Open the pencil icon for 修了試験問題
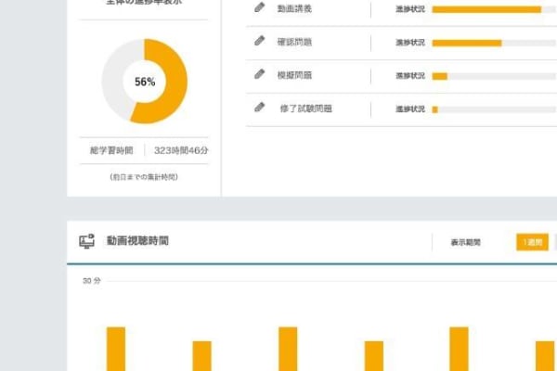This screenshot has height=371, width=557. coord(260,109)
